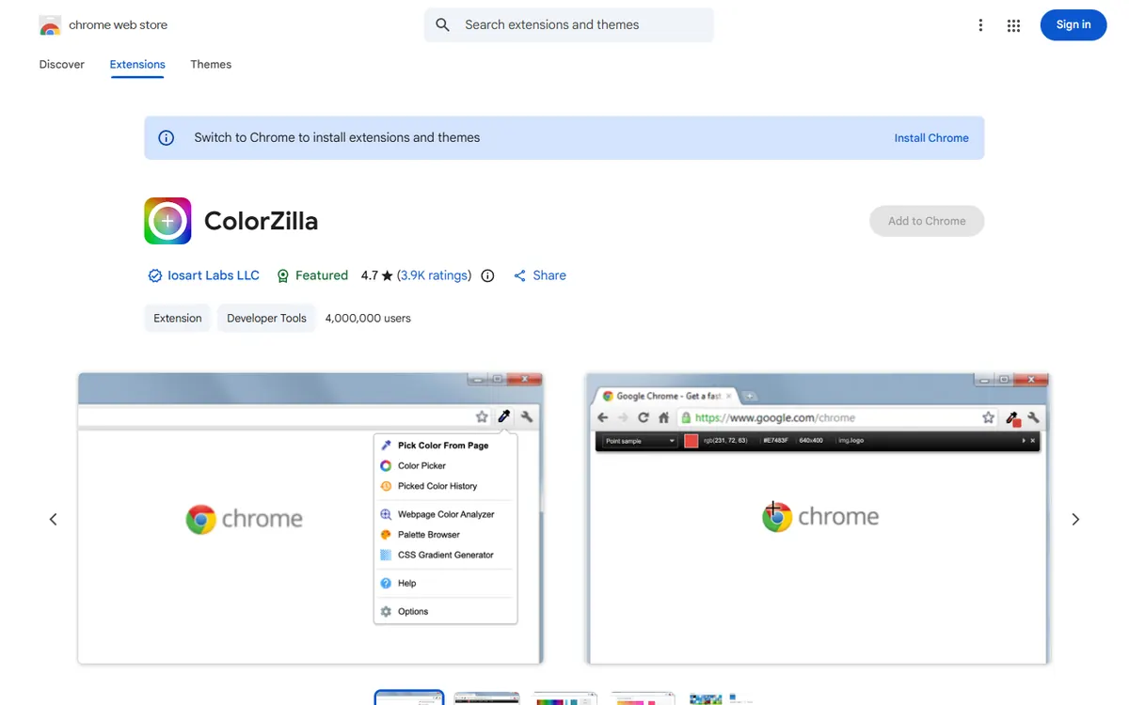Click the 4,000,000 users text
The height and width of the screenshot is (705, 1129).
point(368,318)
